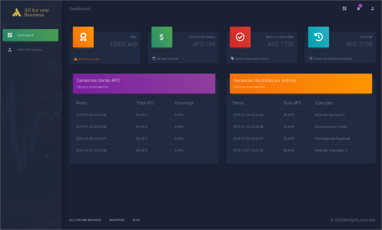Click the All for one Business logo
Viewport: 382px width, 230px height.
tap(31, 12)
